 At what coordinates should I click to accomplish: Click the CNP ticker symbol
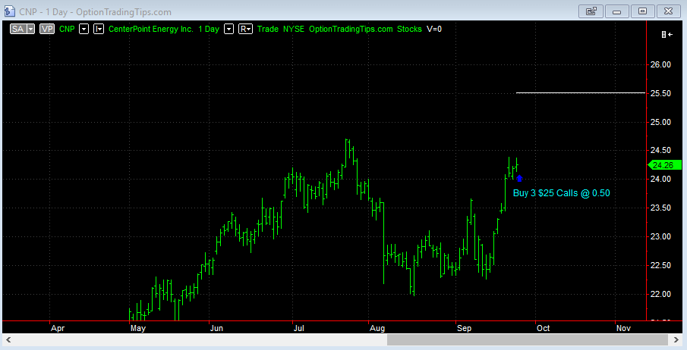tap(67, 29)
